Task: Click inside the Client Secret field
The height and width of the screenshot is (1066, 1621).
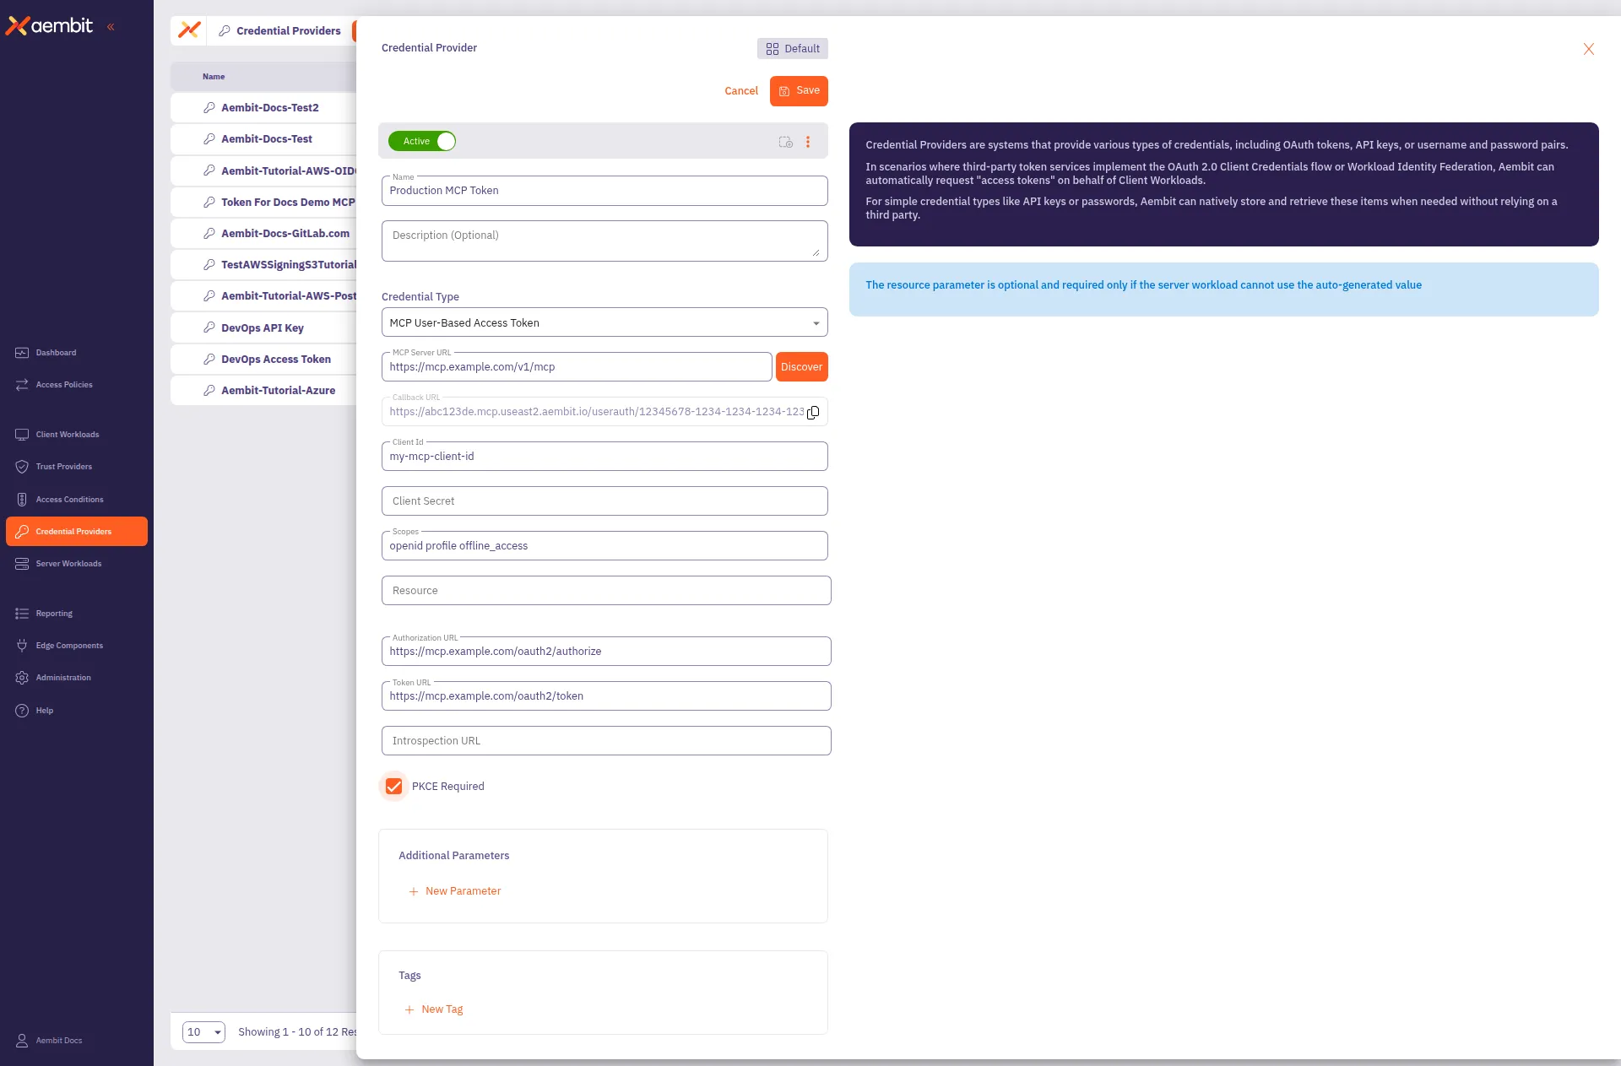Action: point(604,501)
